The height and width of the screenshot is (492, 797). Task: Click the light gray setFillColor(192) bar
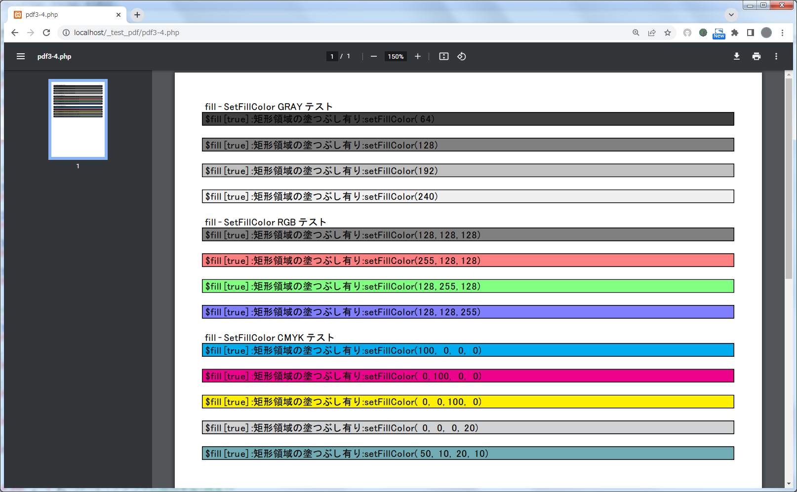pos(468,170)
